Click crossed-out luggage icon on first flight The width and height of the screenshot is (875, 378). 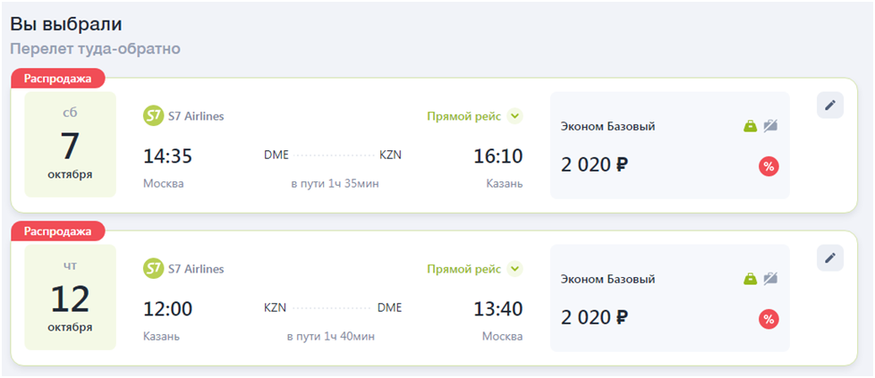770,126
